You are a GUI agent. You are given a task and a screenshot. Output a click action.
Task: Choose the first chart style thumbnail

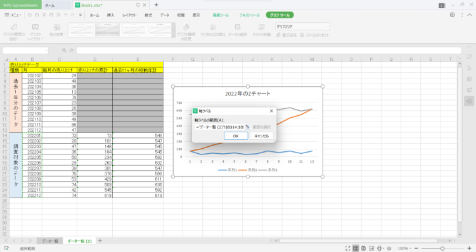(81, 30)
